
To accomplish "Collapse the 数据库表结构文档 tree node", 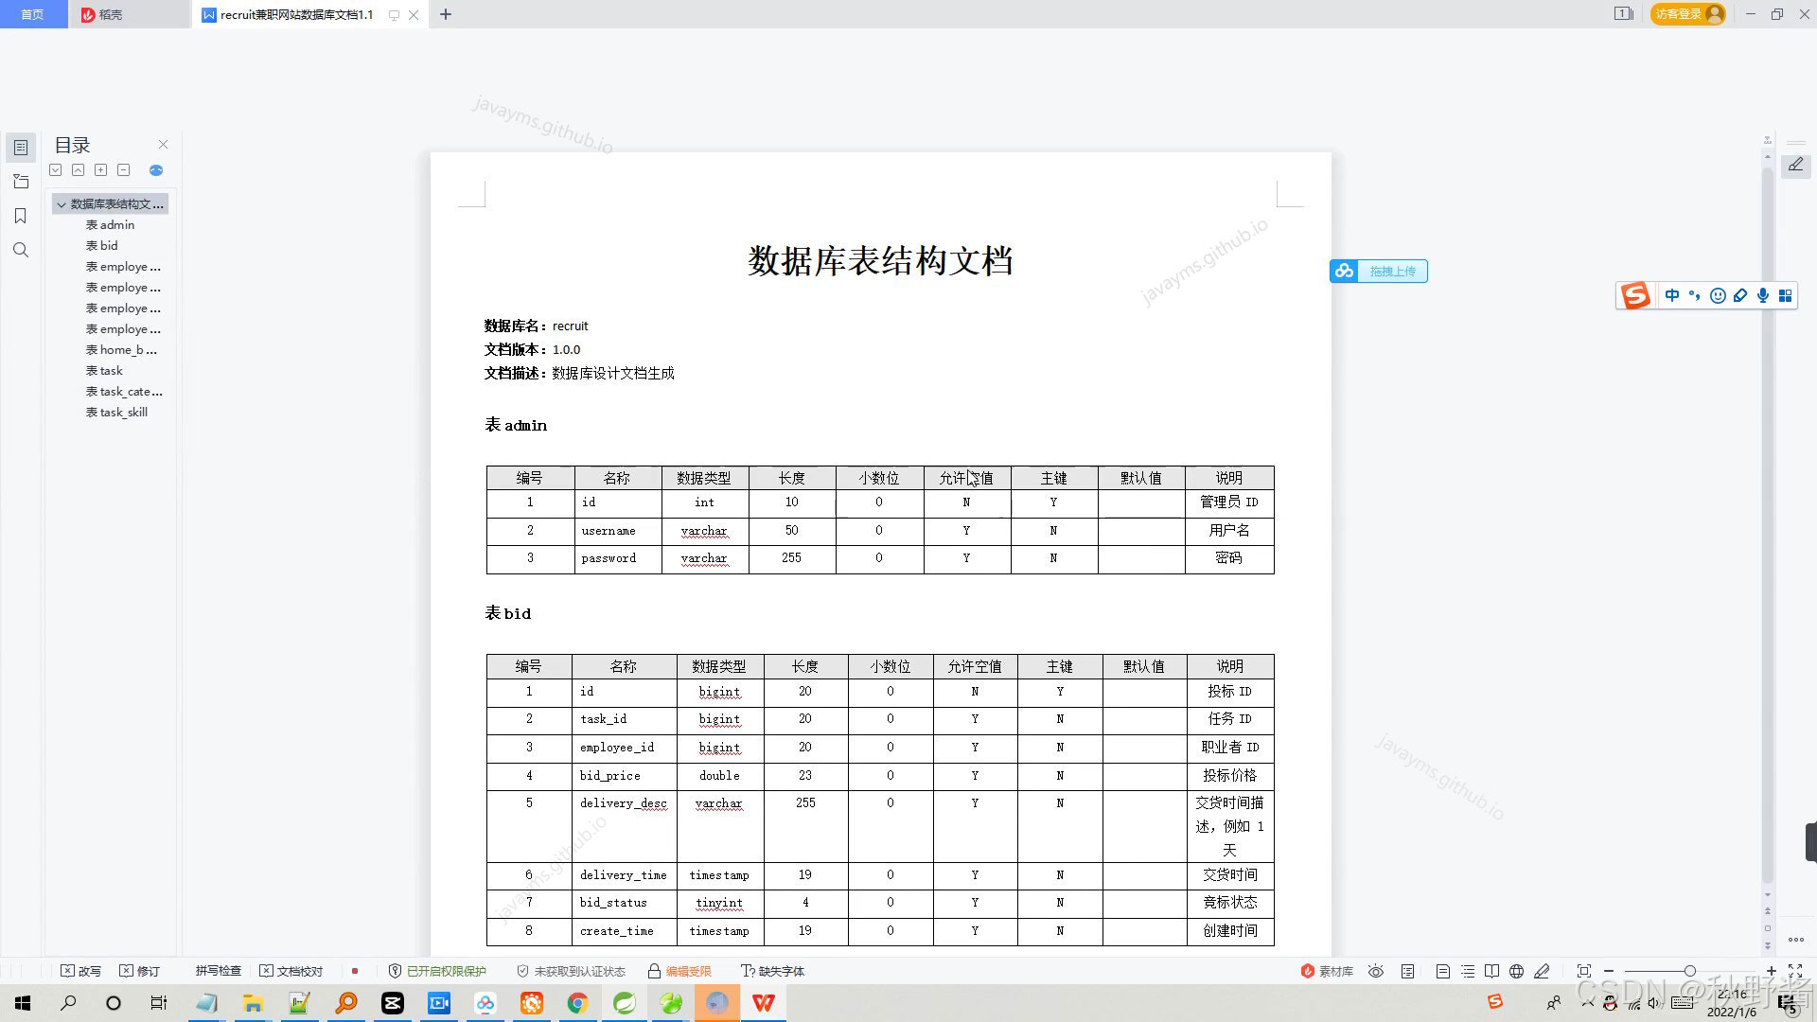I will pyautogui.click(x=62, y=204).
